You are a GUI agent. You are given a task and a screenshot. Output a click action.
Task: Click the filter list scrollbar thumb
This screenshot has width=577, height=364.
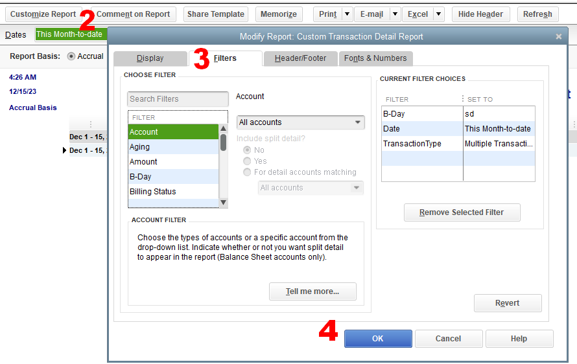[224, 142]
